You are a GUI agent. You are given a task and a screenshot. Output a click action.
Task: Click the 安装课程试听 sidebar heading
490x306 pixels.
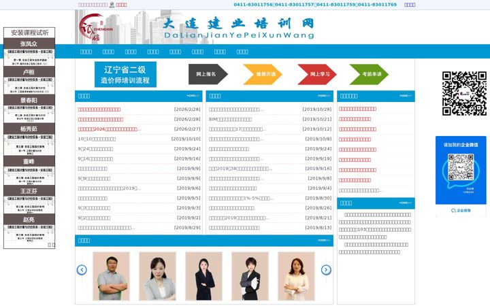[x=29, y=33]
